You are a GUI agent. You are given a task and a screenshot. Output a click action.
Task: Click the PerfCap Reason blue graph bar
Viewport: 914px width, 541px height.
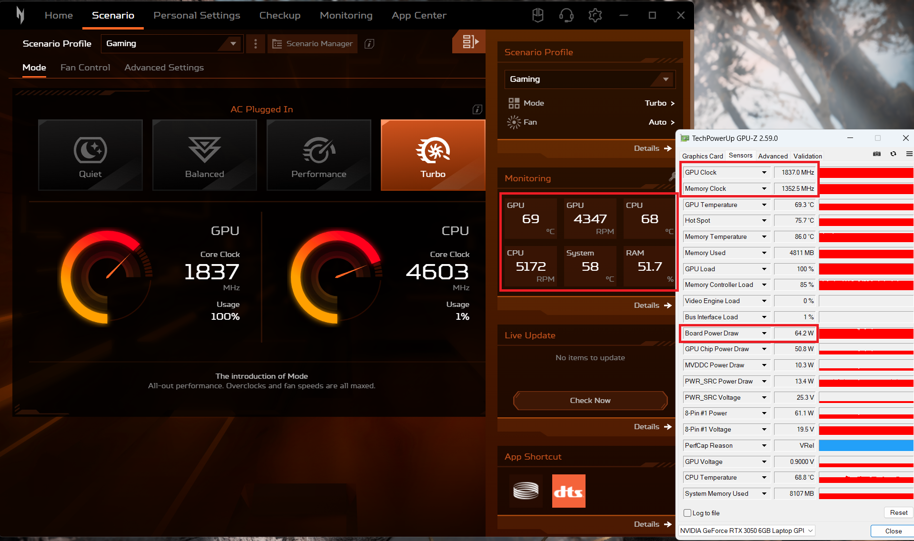[x=866, y=445]
